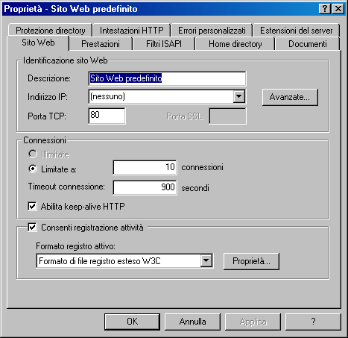This screenshot has width=348, height=338.
Task: Open the Formato registro attivo dropdown
Action: 206,261
